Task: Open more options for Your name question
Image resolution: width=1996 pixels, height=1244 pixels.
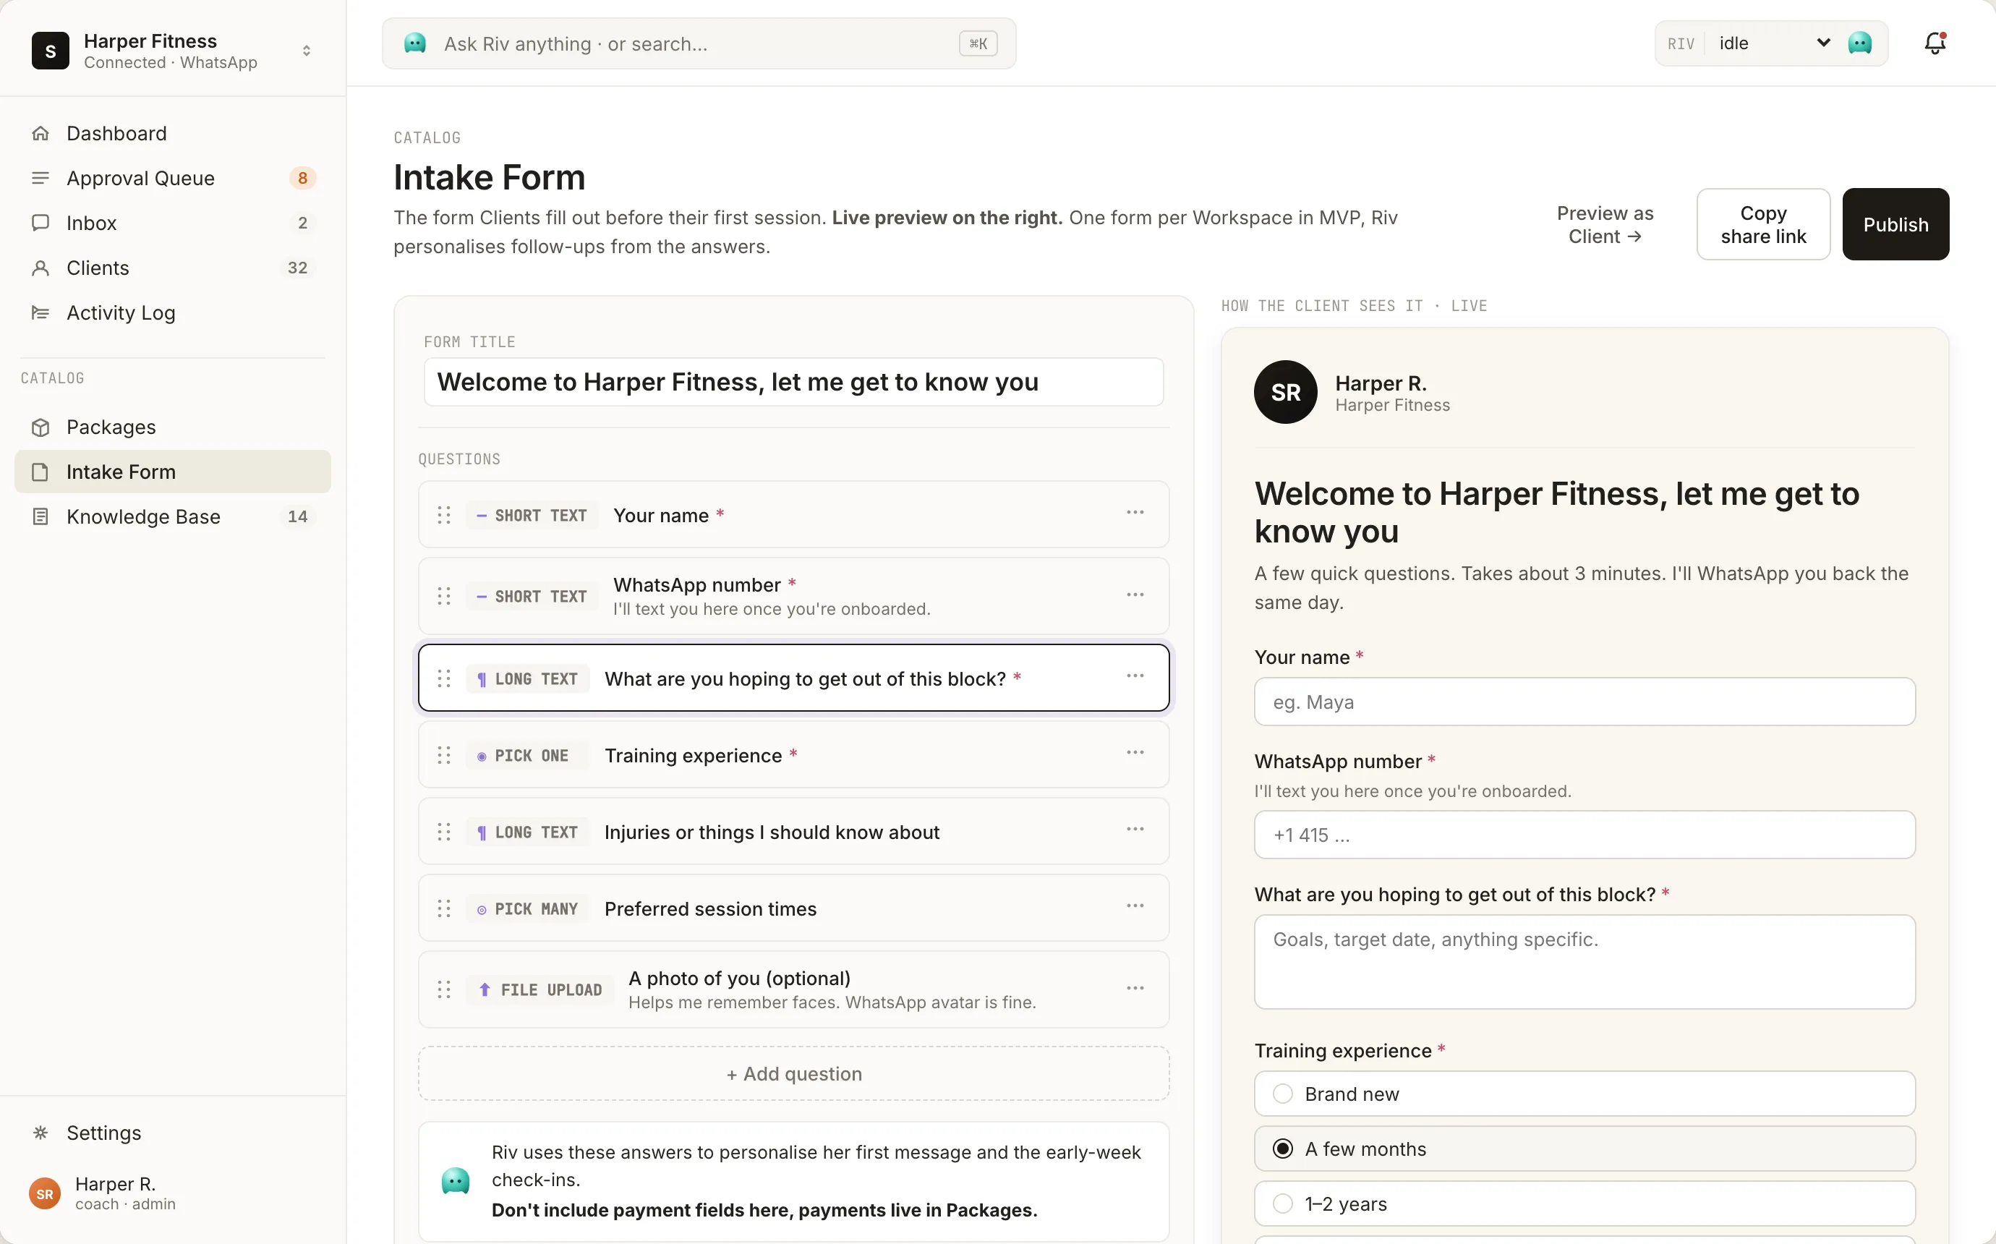Action: (1135, 513)
